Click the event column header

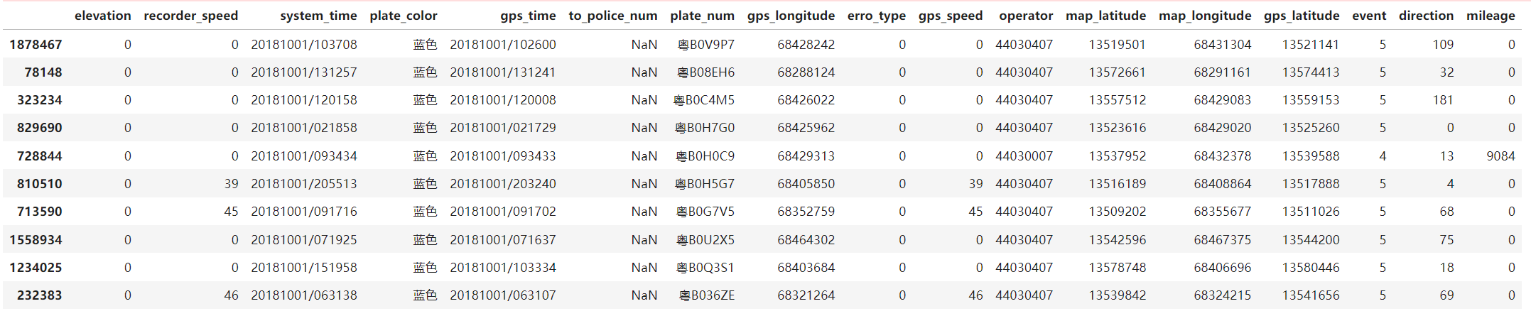tap(1368, 16)
